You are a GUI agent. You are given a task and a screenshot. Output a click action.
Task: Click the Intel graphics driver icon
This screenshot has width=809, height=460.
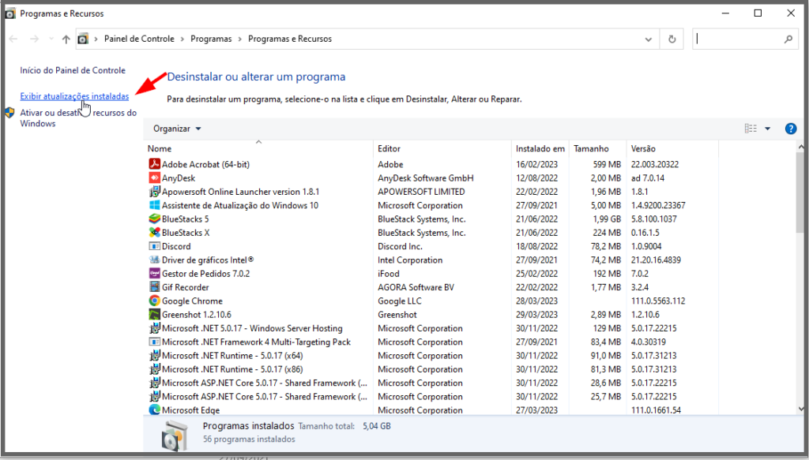[154, 260]
